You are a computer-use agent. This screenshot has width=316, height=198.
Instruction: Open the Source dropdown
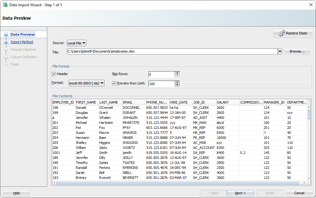coord(77,43)
